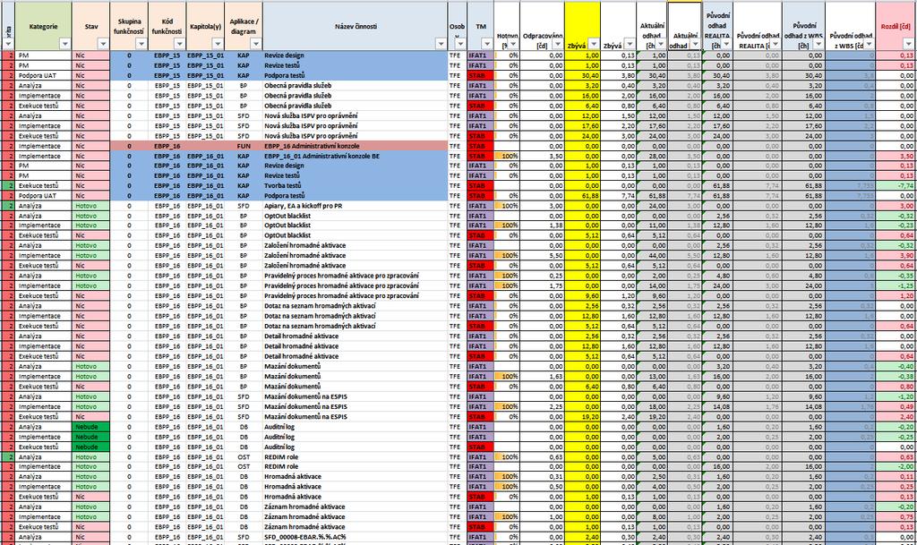Select 'Analýza' in the Apiary kickoff row

coord(44,206)
